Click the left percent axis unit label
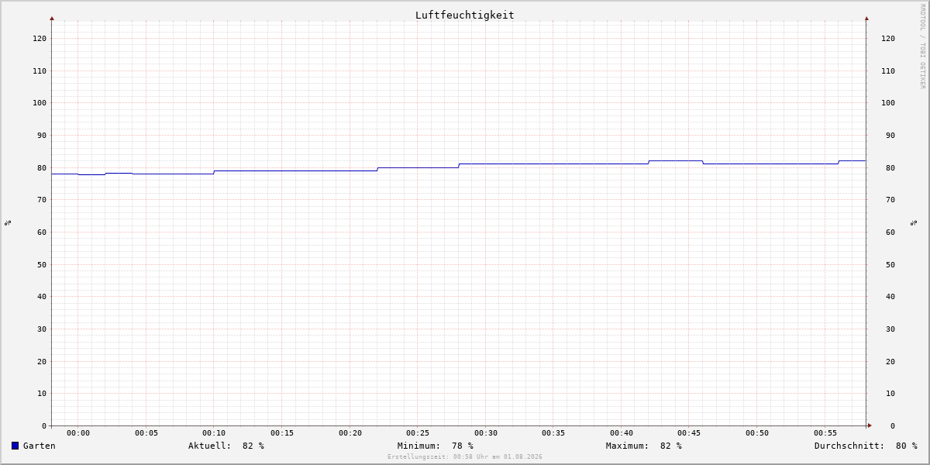The width and height of the screenshot is (930, 465). coord(8,222)
